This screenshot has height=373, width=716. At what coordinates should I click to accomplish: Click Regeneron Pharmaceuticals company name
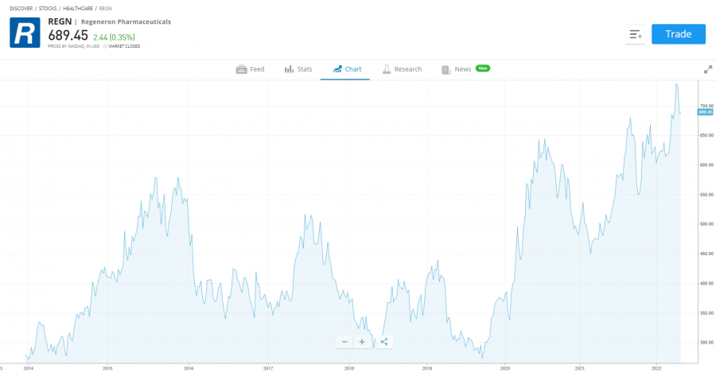click(126, 22)
